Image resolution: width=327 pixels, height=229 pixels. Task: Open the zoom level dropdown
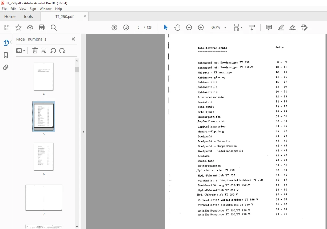225,27
